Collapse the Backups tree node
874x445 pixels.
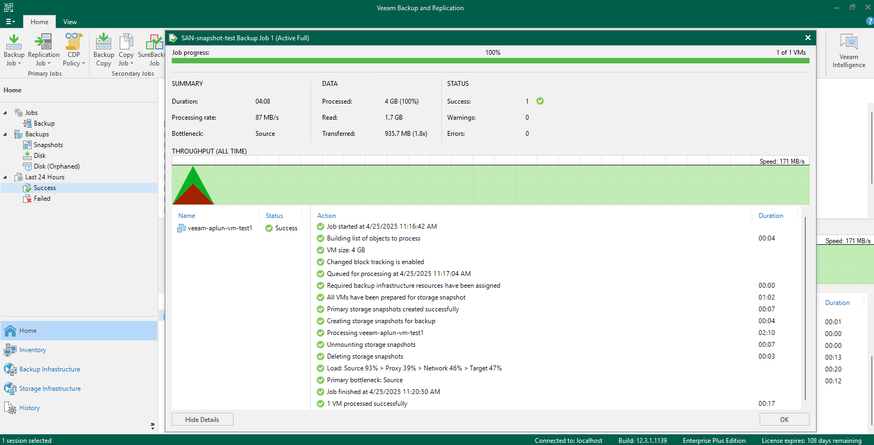click(5, 134)
